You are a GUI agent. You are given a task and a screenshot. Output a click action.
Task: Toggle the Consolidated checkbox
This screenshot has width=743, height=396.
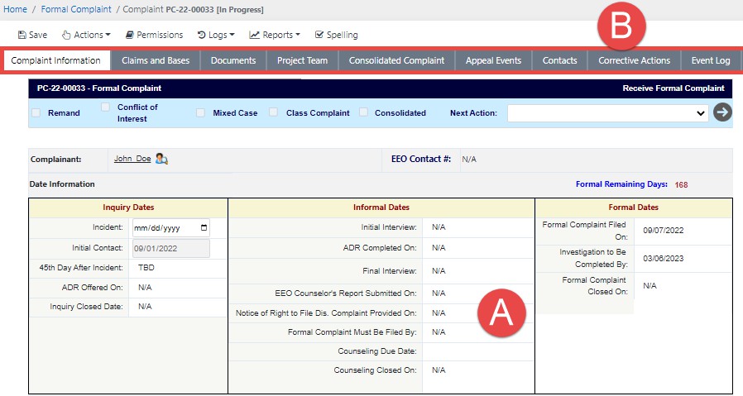click(363, 112)
